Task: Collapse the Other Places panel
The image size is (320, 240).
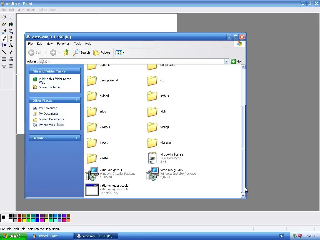Action: [77, 100]
